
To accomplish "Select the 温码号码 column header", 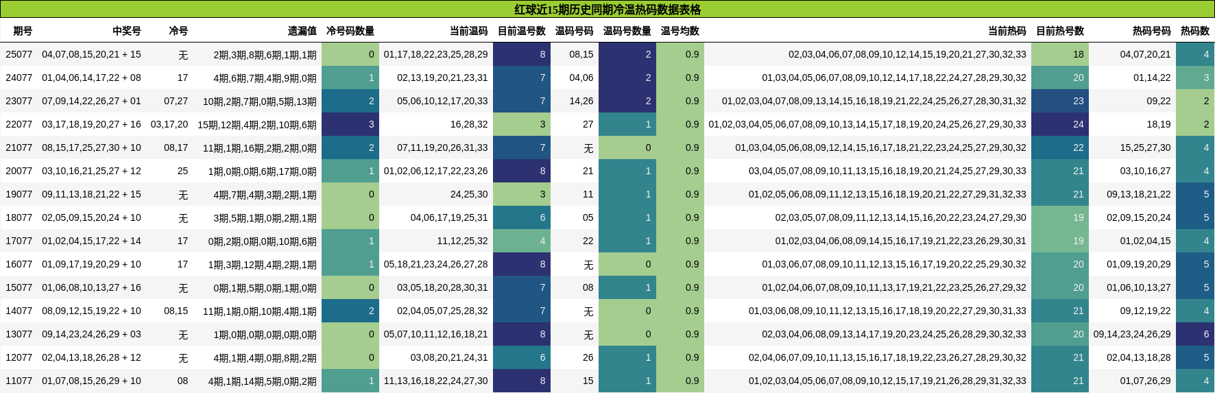I will click(575, 31).
